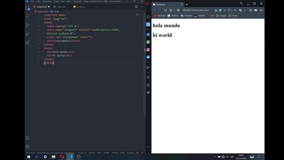Click the 'hola mundo' heading on page
The width and height of the screenshot is (284, 160).
[x=166, y=26]
